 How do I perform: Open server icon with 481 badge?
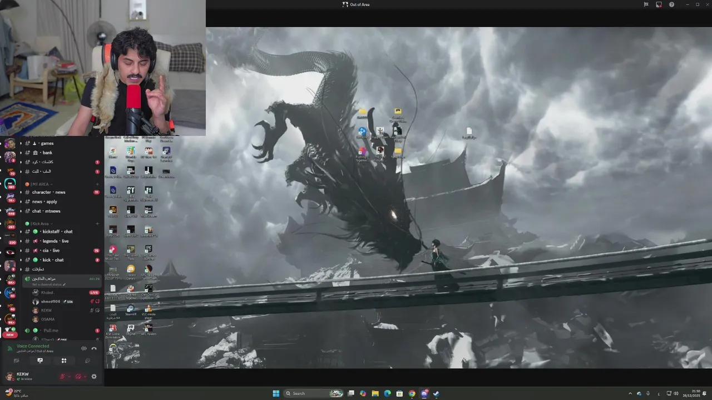(10, 183)
